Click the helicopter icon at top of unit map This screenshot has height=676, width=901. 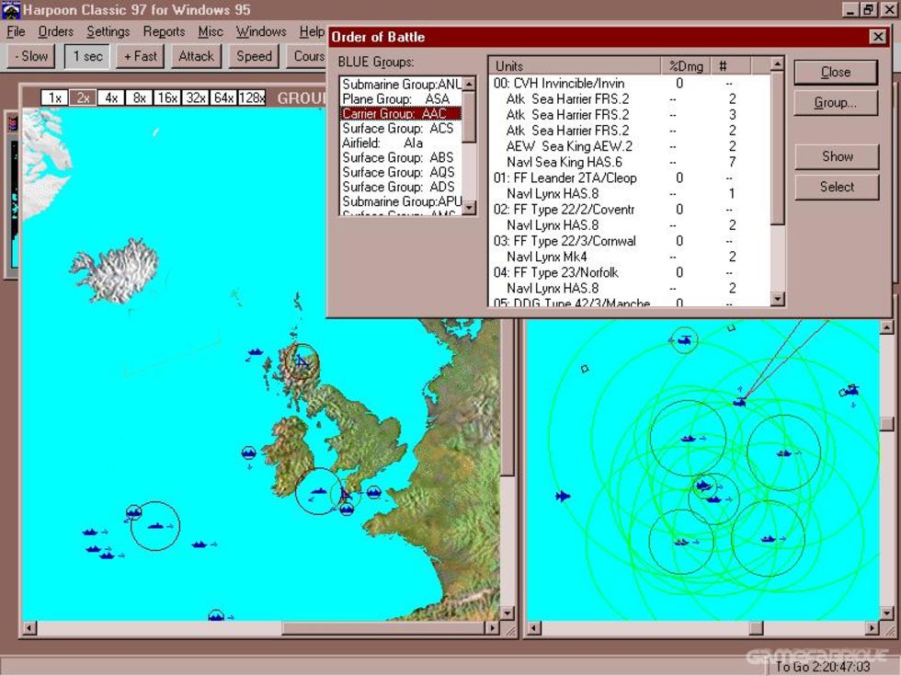point(684,339)
